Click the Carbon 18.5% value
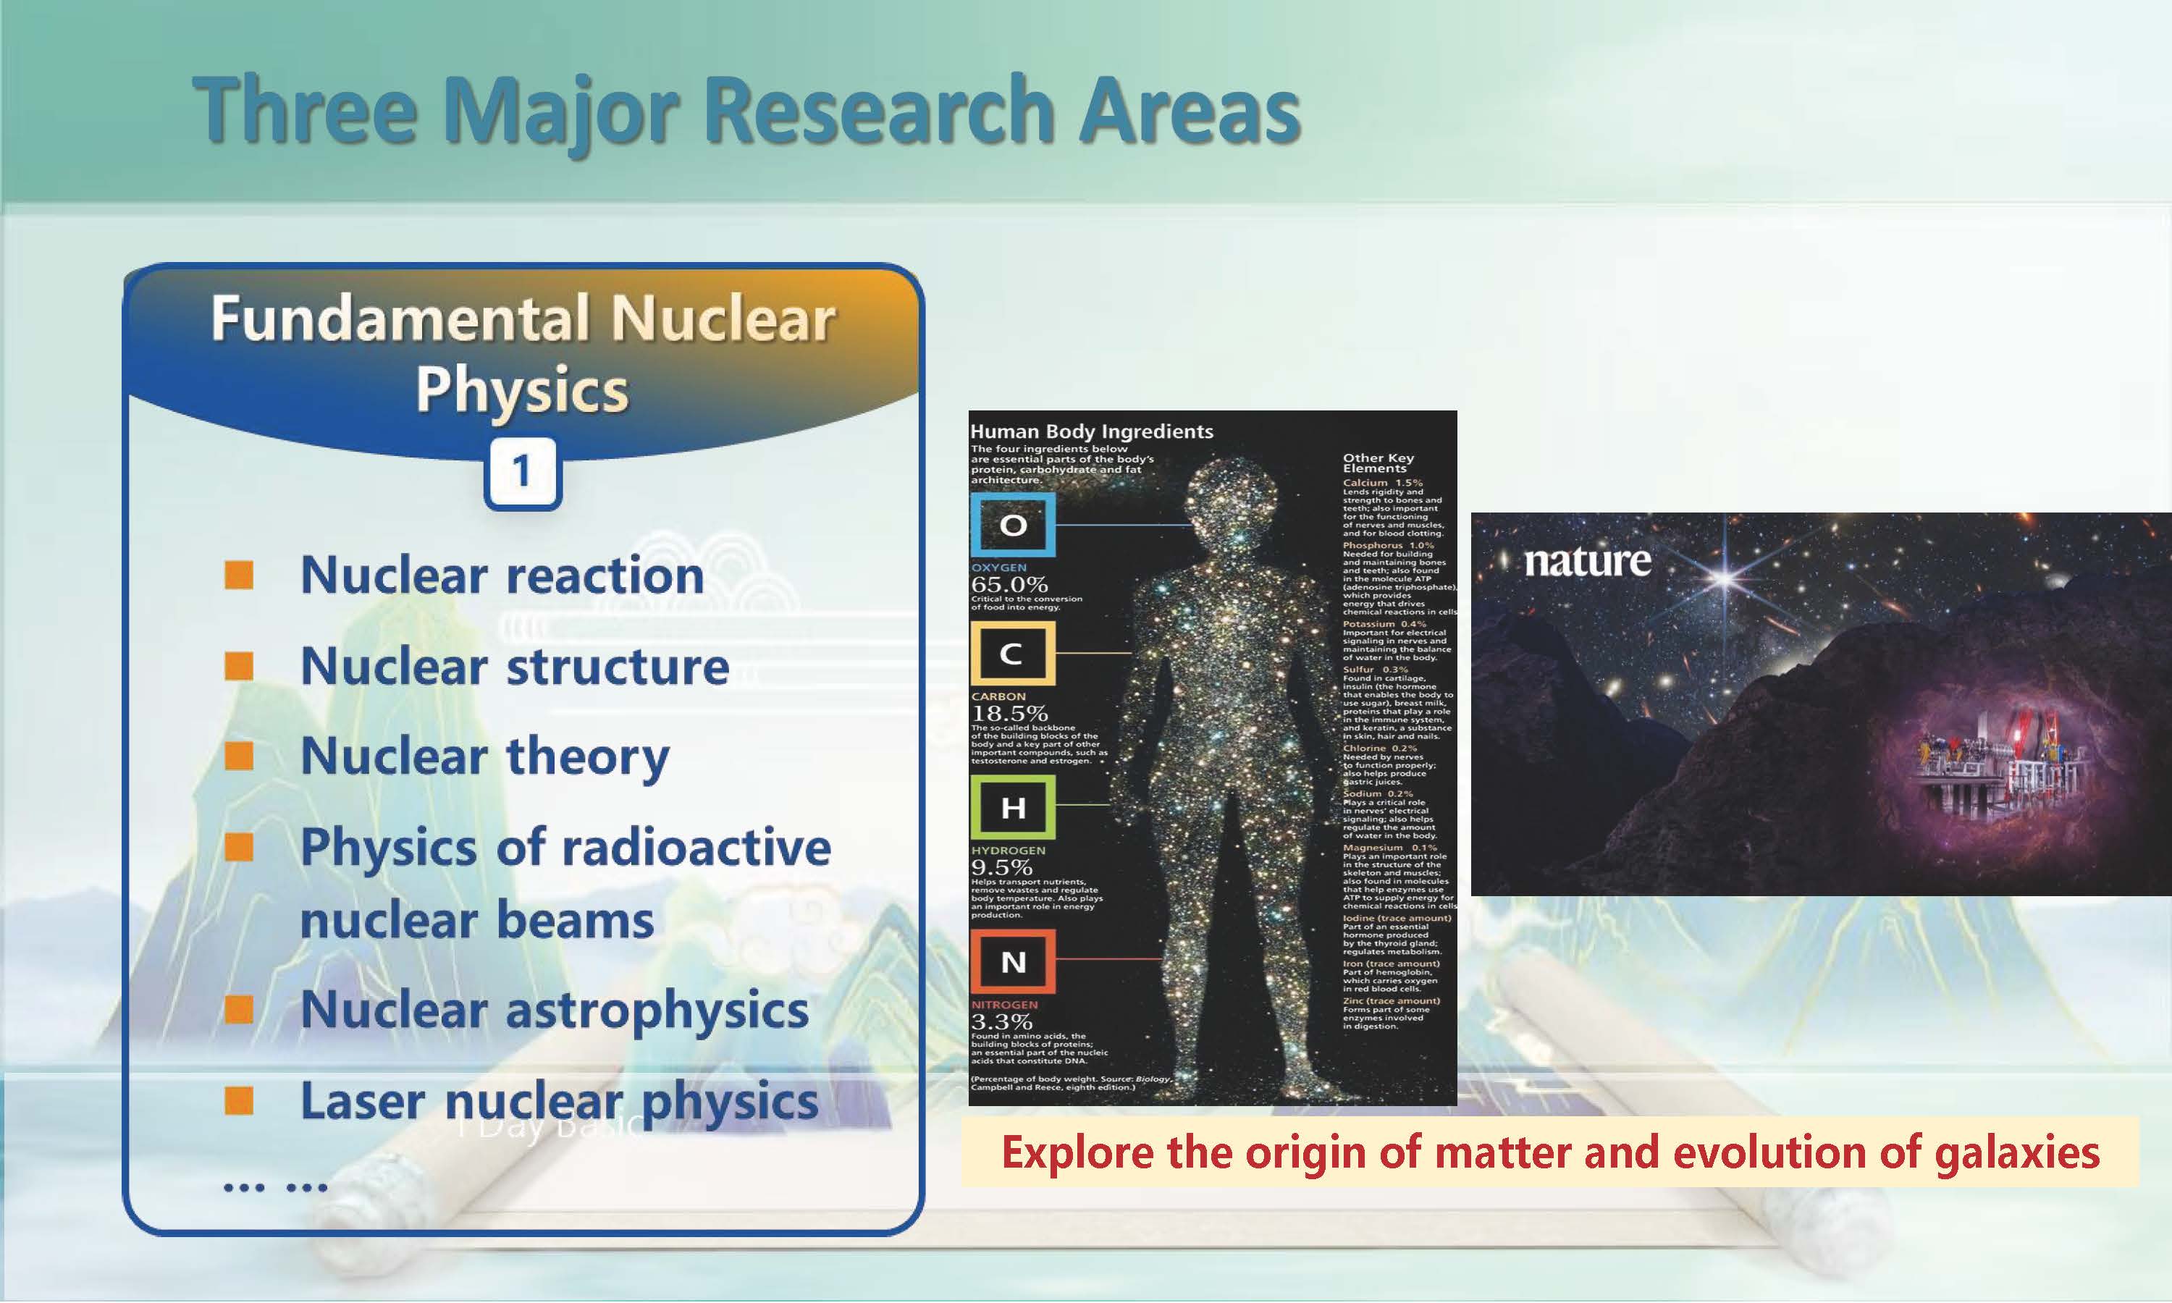The image size is (2172, 1303). point(1010,713)
